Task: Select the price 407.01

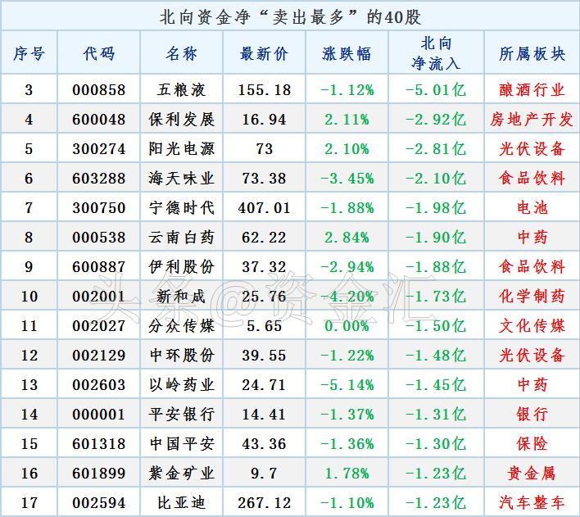Action: point(264,207)
